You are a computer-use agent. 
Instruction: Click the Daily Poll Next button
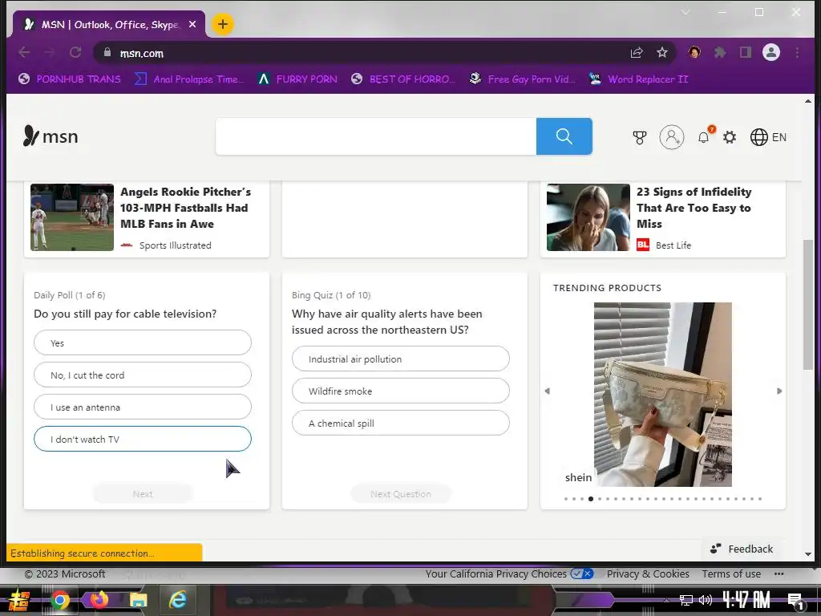coord(143,493)
